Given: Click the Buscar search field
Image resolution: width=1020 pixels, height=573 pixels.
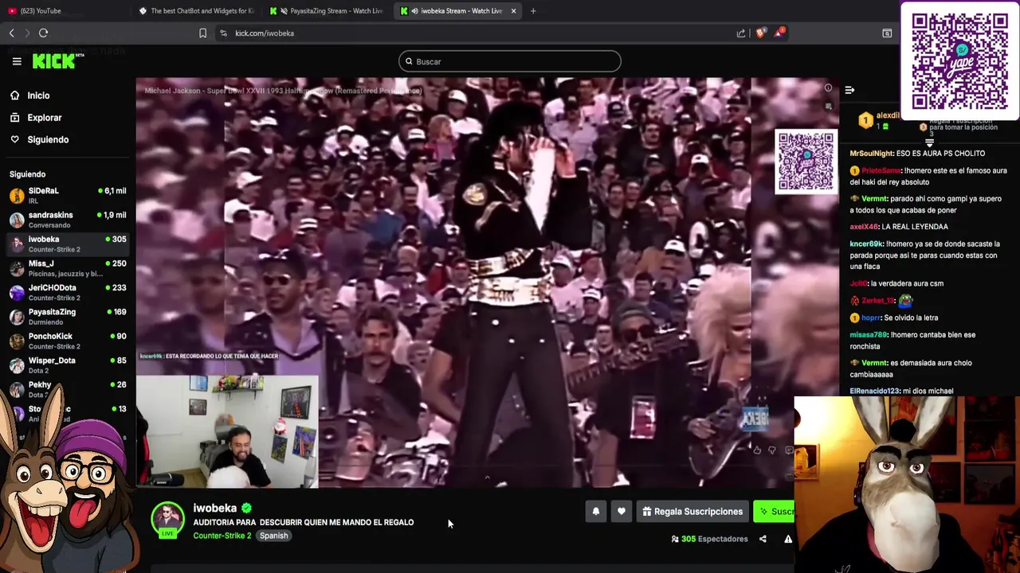Looking at the screenshot, I should [x=510, y=61].
